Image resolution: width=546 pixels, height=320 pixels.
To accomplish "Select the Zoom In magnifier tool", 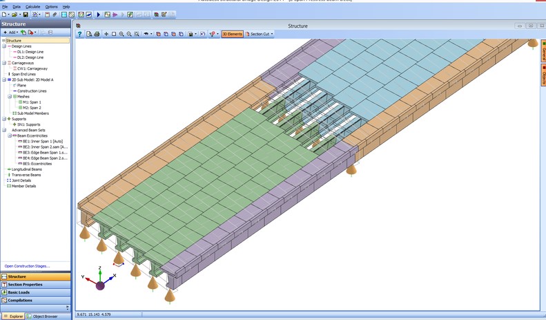I will [x=121, y=34].
